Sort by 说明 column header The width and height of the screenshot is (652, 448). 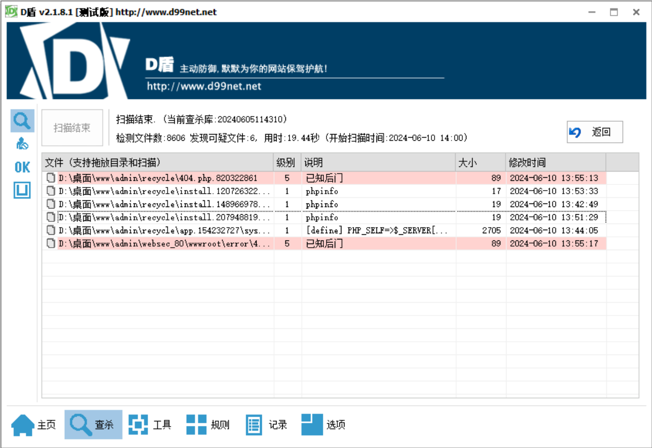(378, 162)
